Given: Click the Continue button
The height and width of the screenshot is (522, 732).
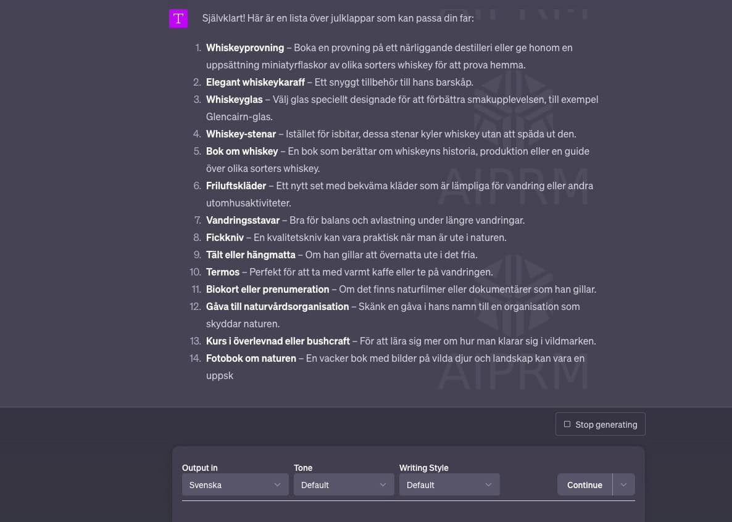Looking at the screenshot, I should [584, 484].
